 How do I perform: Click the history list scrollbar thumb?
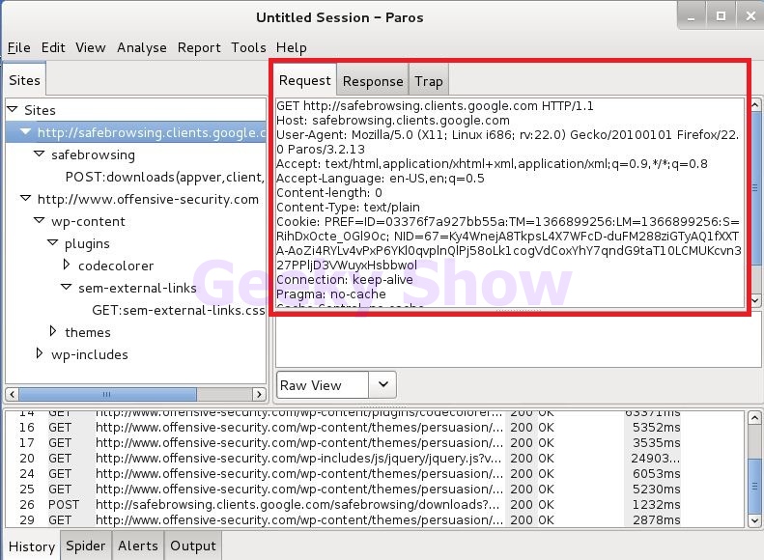coord(754,484)
